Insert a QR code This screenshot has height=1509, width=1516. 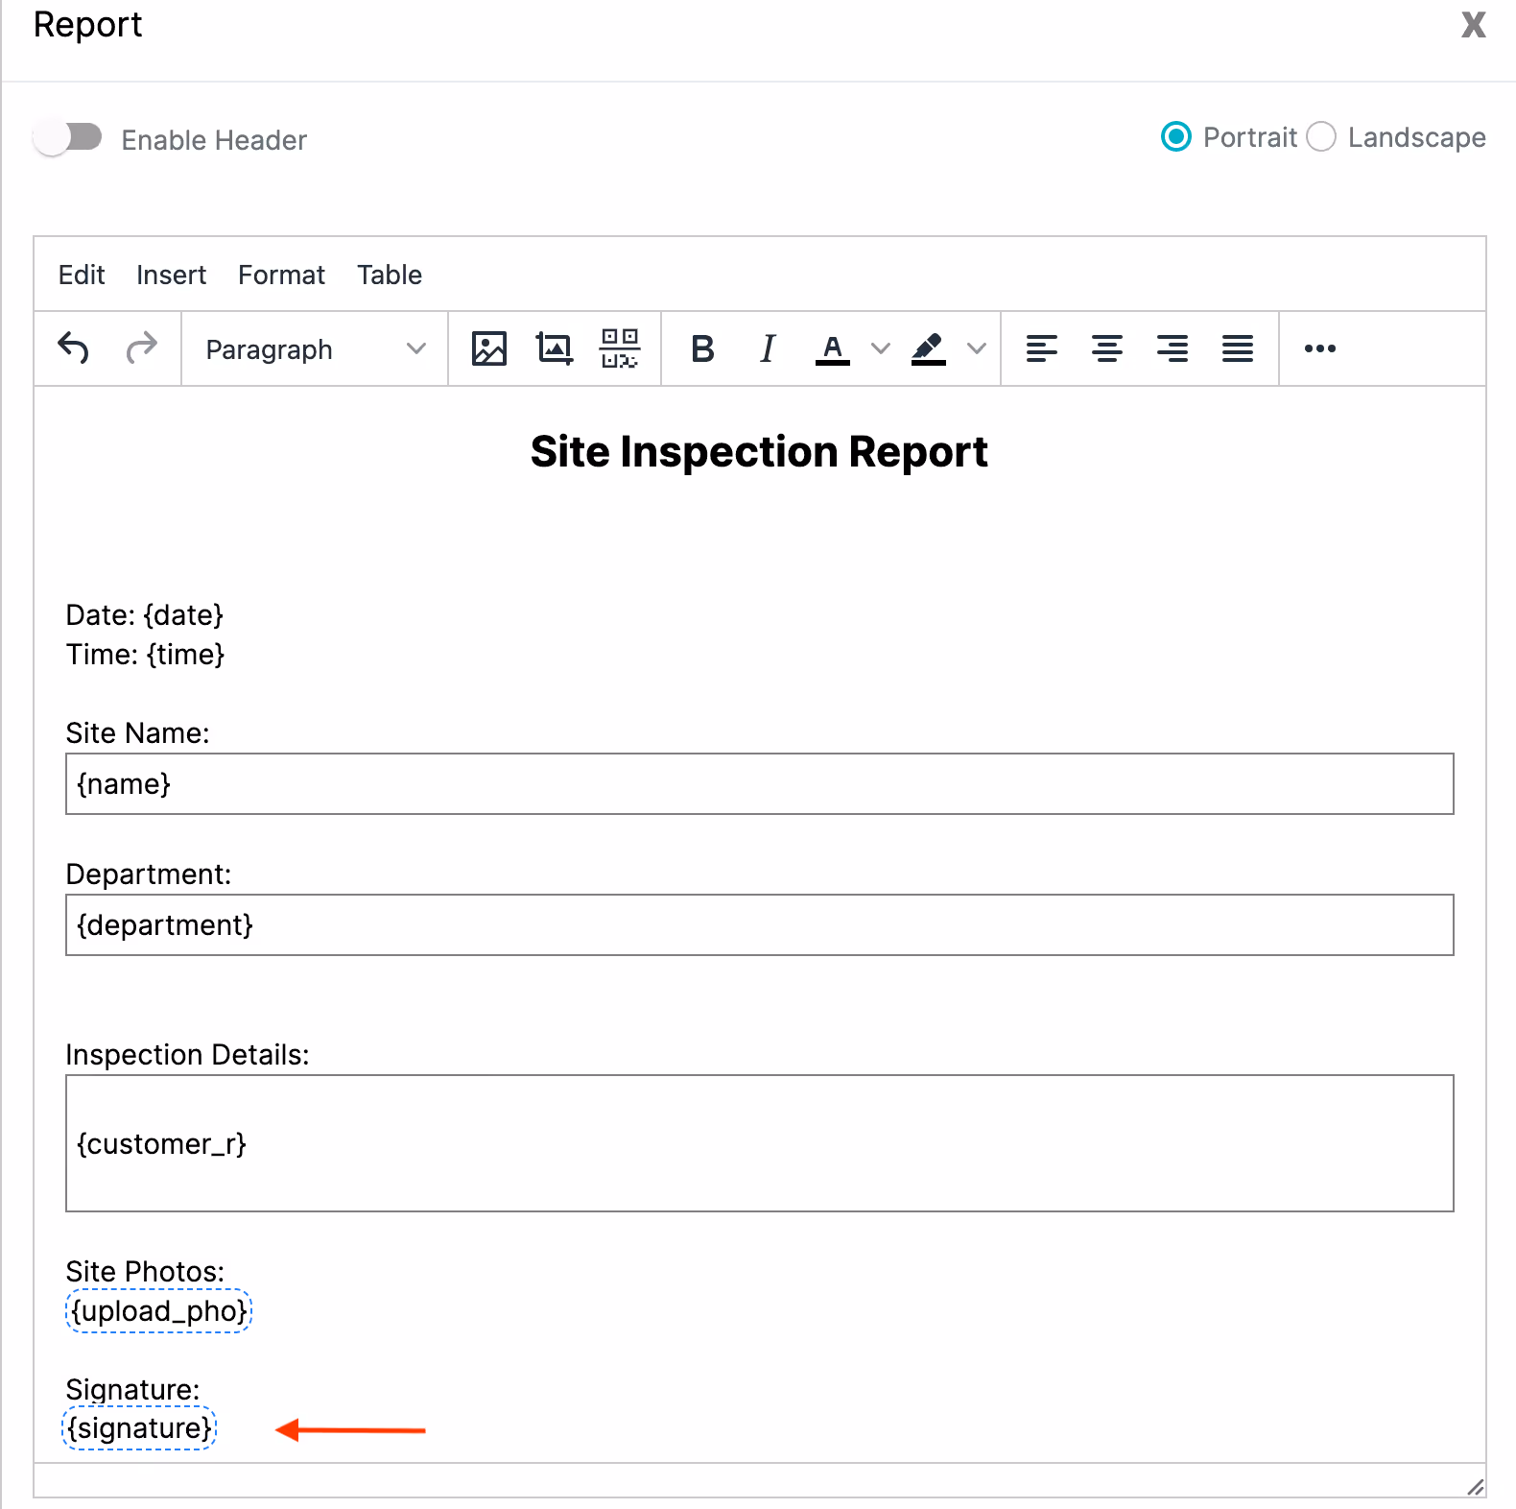620,348
